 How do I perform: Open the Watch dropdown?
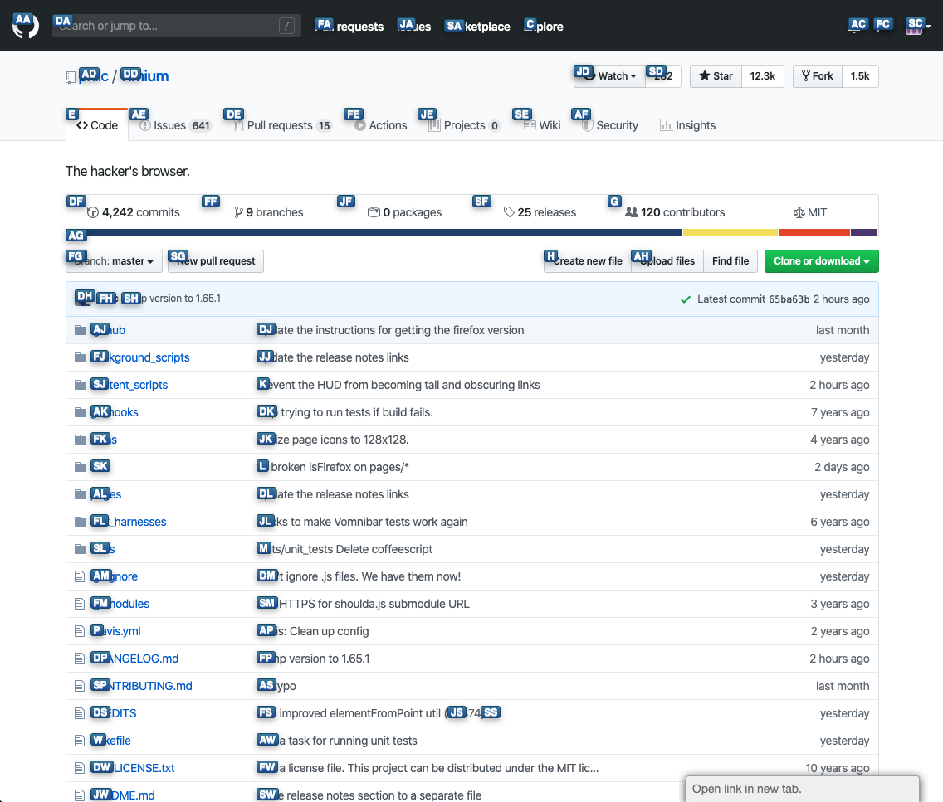pos(612,75)
